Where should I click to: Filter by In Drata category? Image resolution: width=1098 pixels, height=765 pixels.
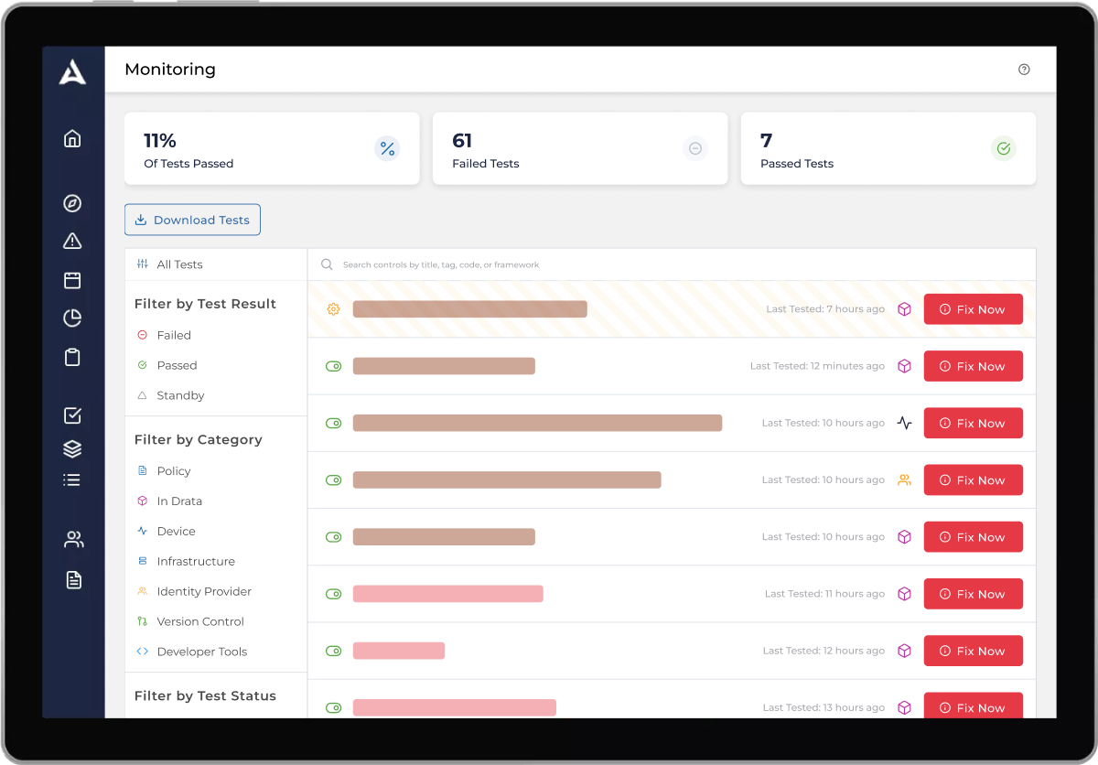179,501
